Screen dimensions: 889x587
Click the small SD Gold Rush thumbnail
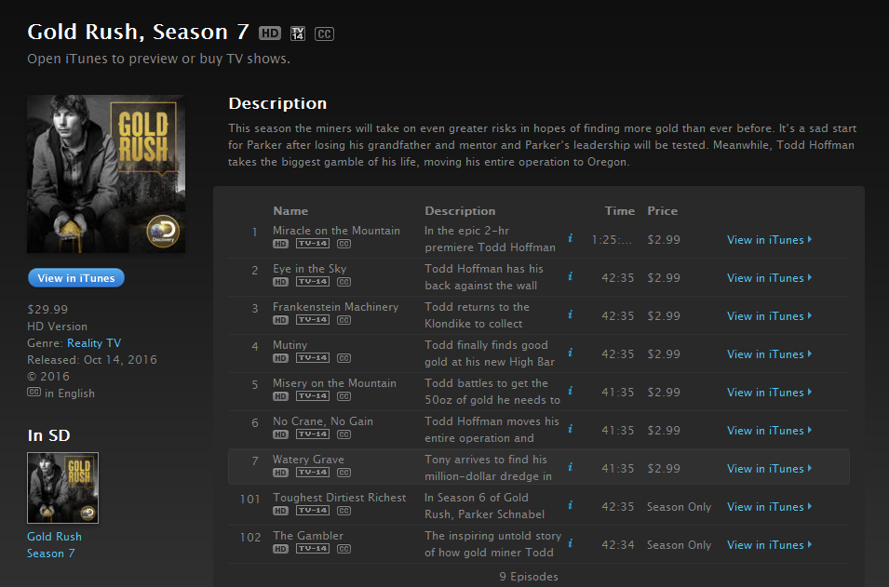click(x=63, y=487)
